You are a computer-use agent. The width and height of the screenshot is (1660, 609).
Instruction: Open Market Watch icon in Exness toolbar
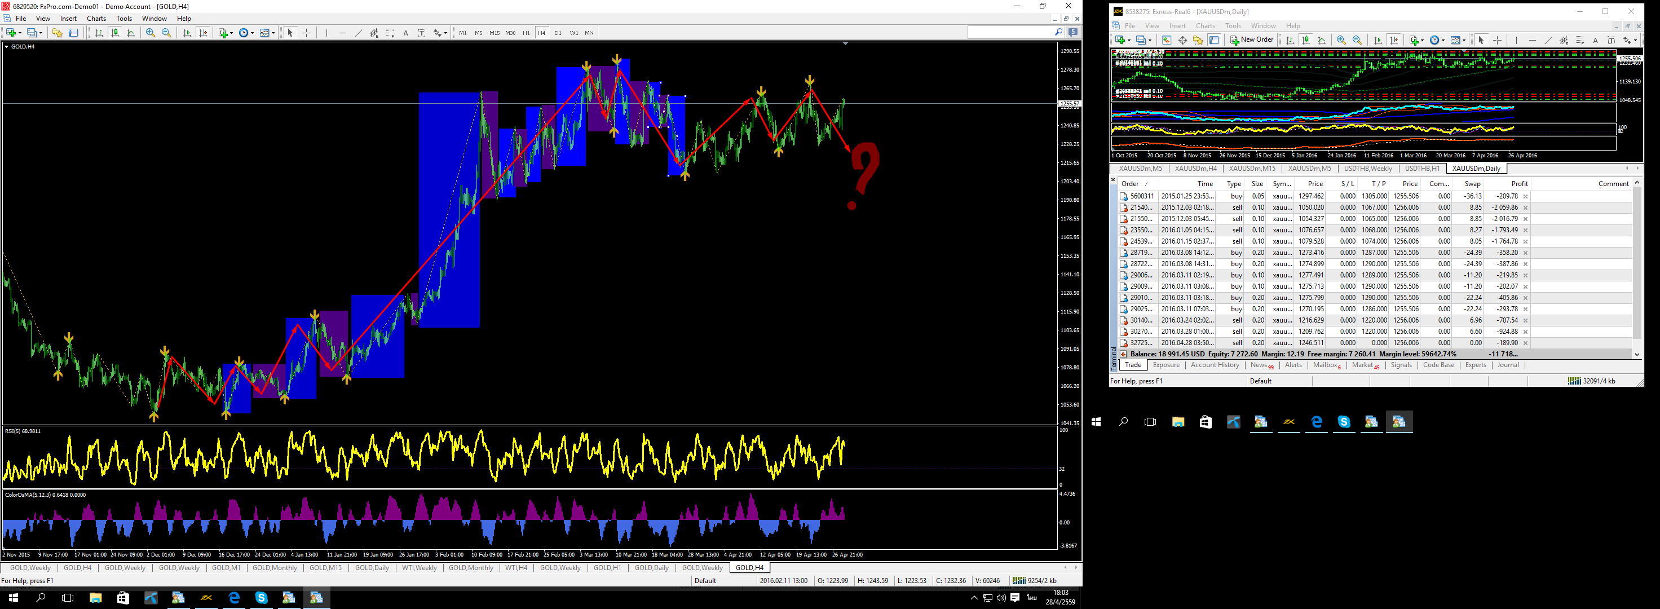1167,40
